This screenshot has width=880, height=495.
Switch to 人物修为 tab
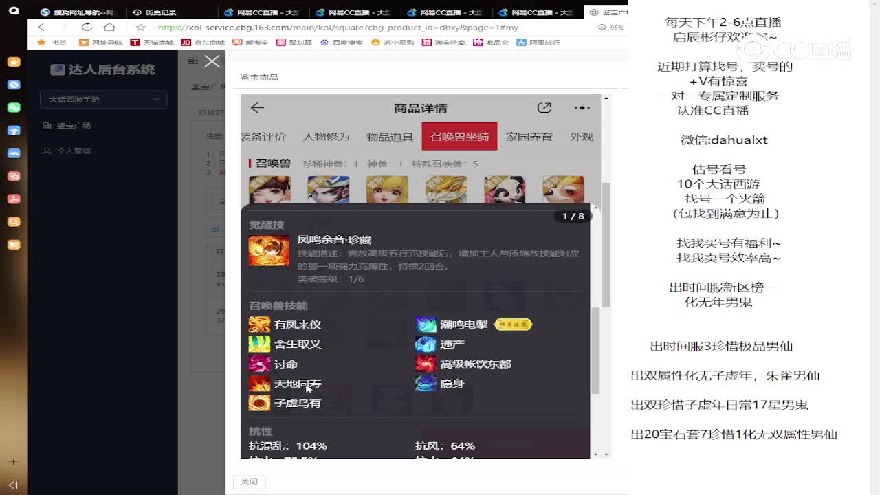click(x=327, y=137)
